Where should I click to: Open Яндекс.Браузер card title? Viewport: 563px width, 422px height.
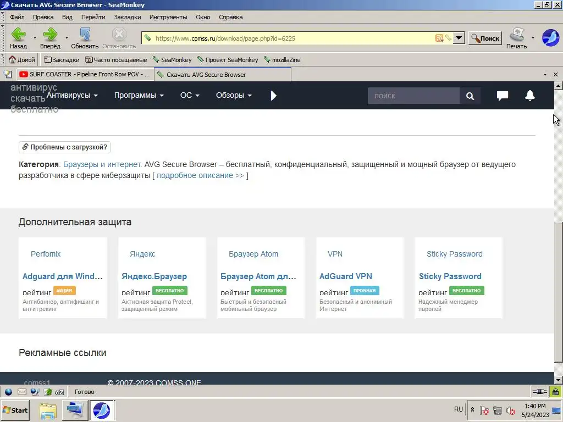pyautogui.click(x=154, y=276)
